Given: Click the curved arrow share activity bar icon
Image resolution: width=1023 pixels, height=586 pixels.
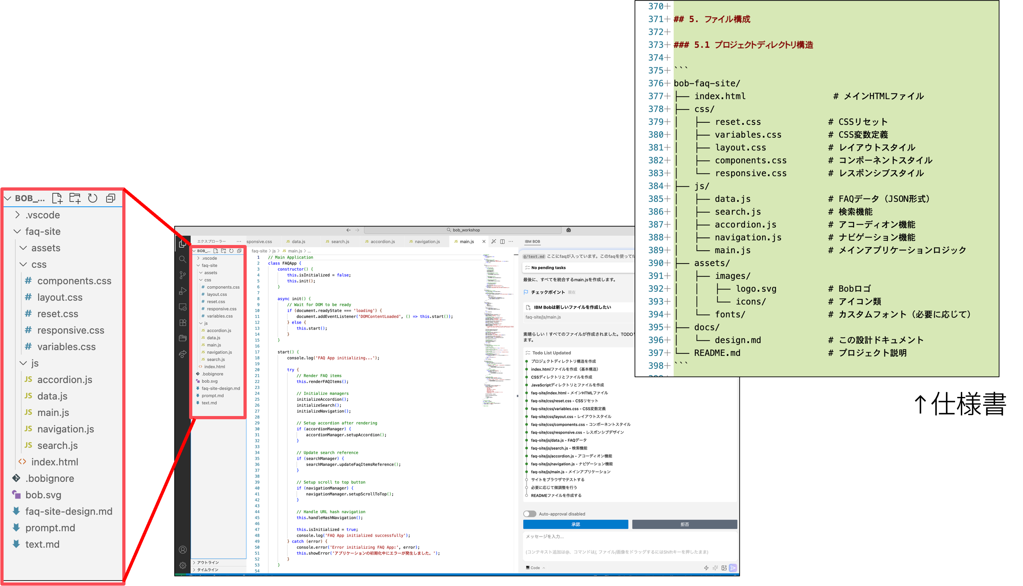Looking at the screenshot, I should 183,354.
